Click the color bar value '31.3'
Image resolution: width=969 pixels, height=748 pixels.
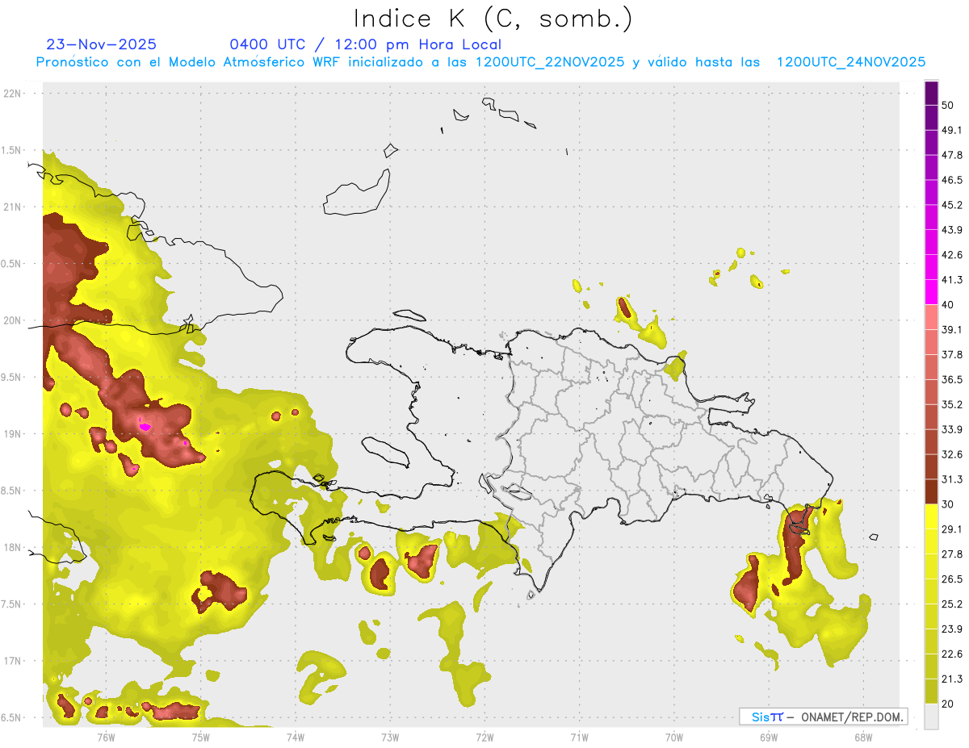point(952,479)
